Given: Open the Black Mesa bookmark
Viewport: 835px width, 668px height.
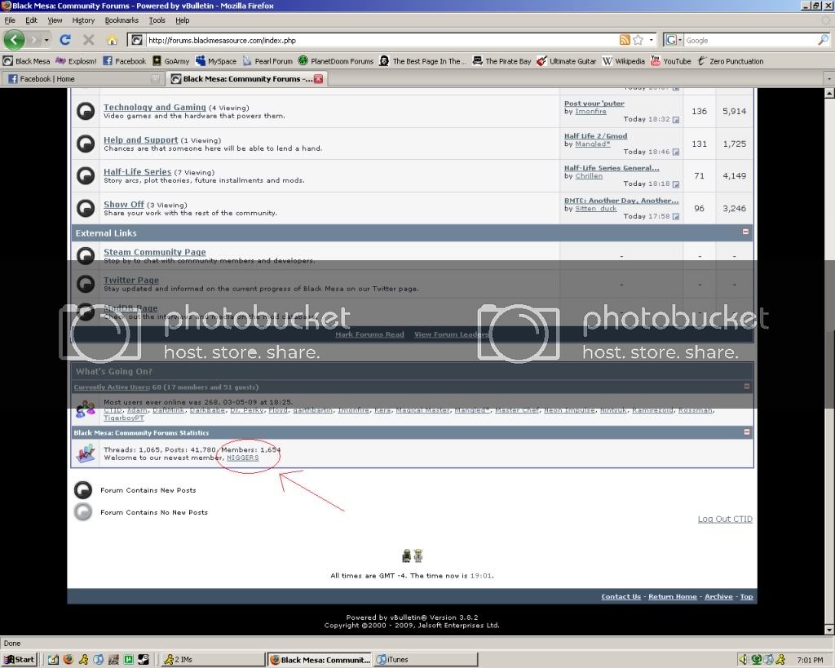Looking at the screenshot, I should [x=27, y=61].
